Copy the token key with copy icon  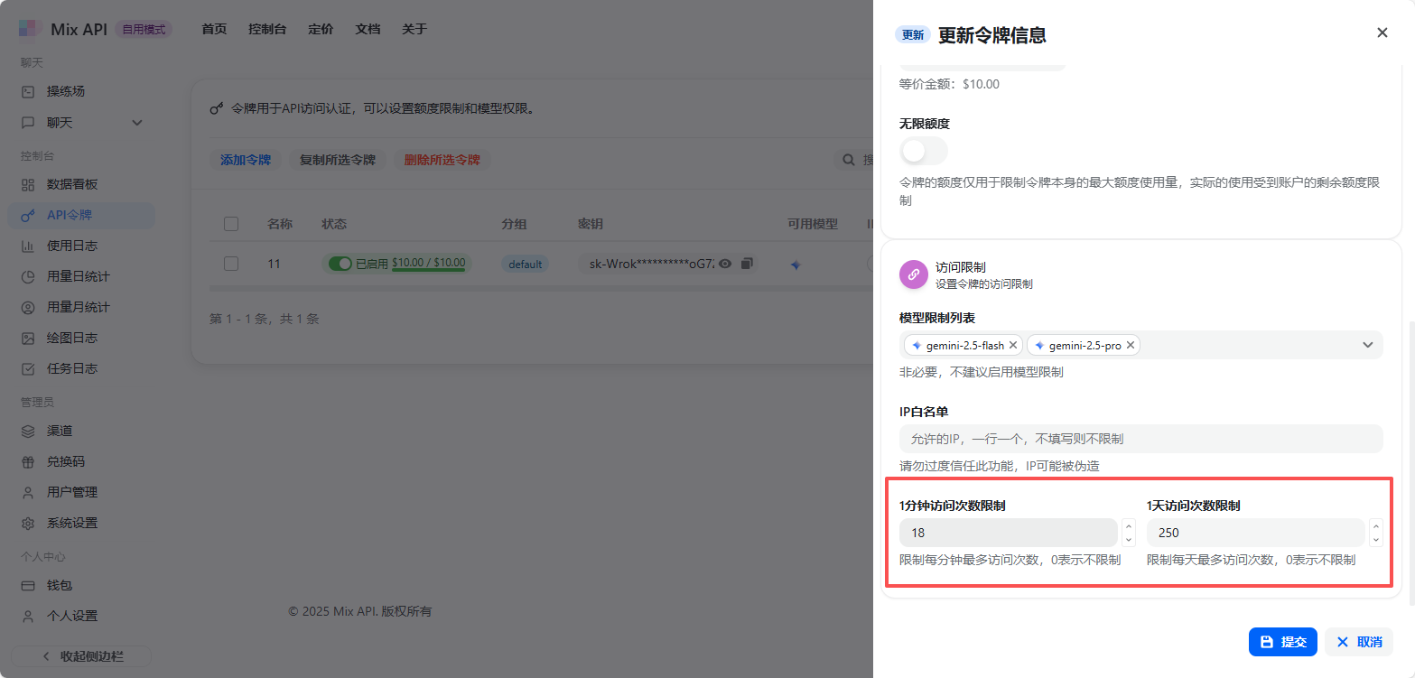click(x=746, y=264)
